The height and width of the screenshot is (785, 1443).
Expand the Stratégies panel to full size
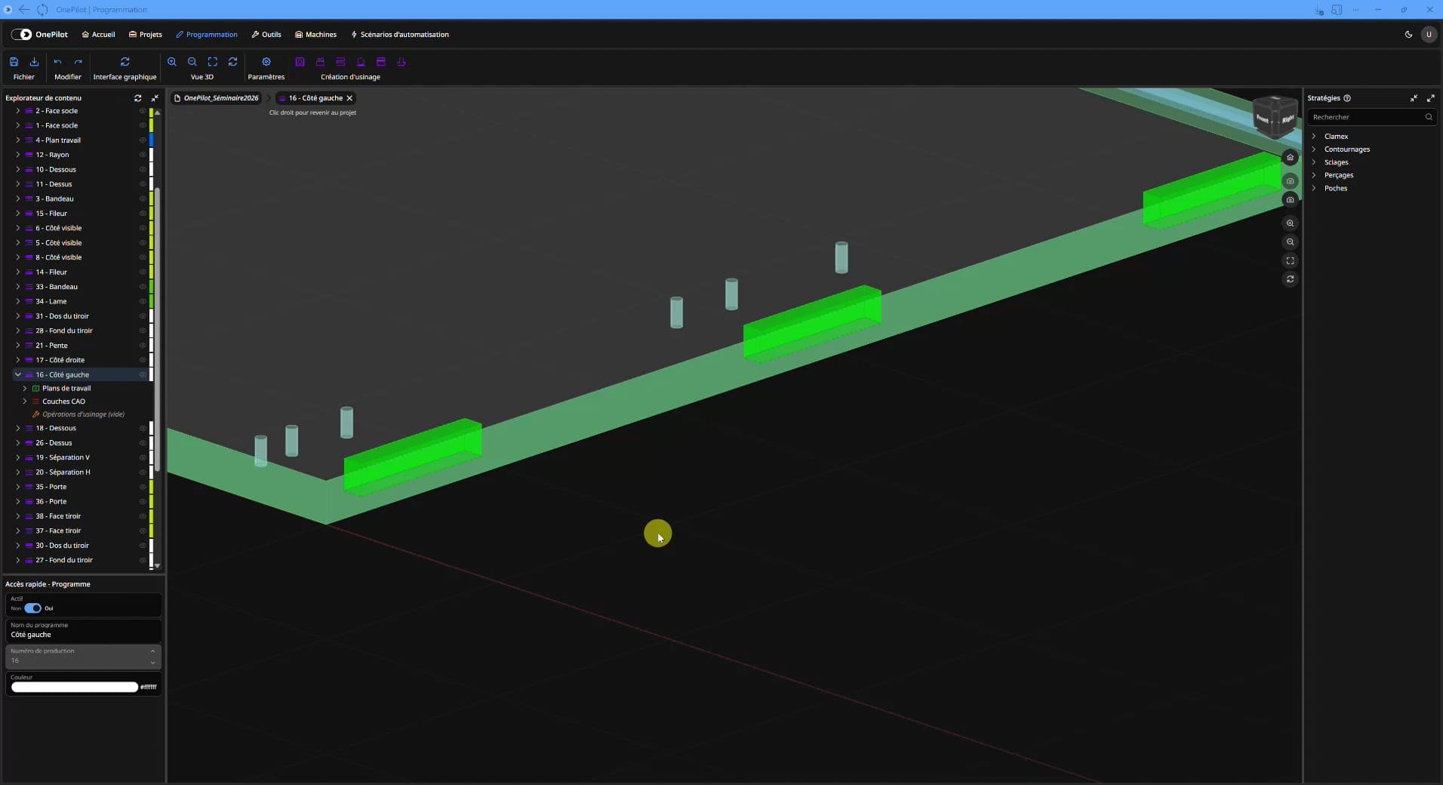tap(1430, 98)
